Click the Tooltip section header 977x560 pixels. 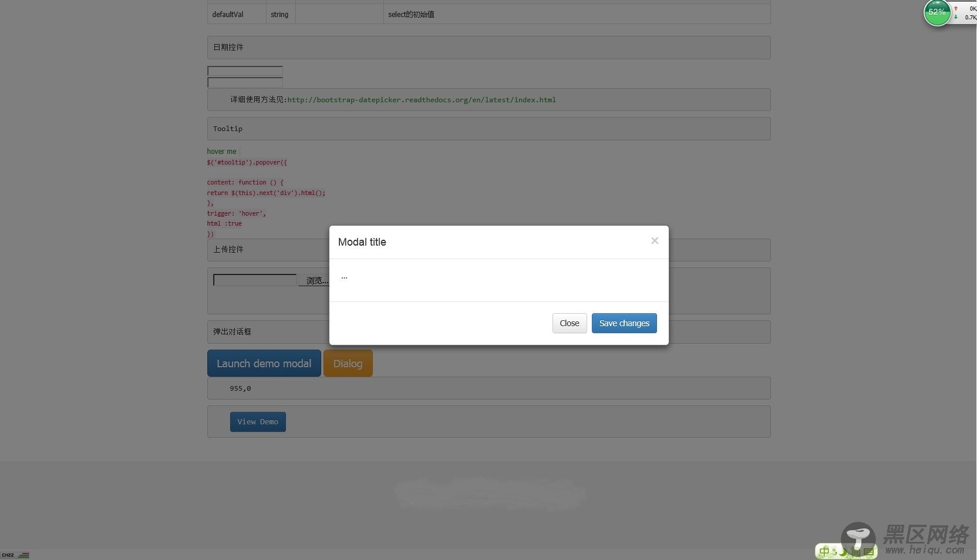489,129
